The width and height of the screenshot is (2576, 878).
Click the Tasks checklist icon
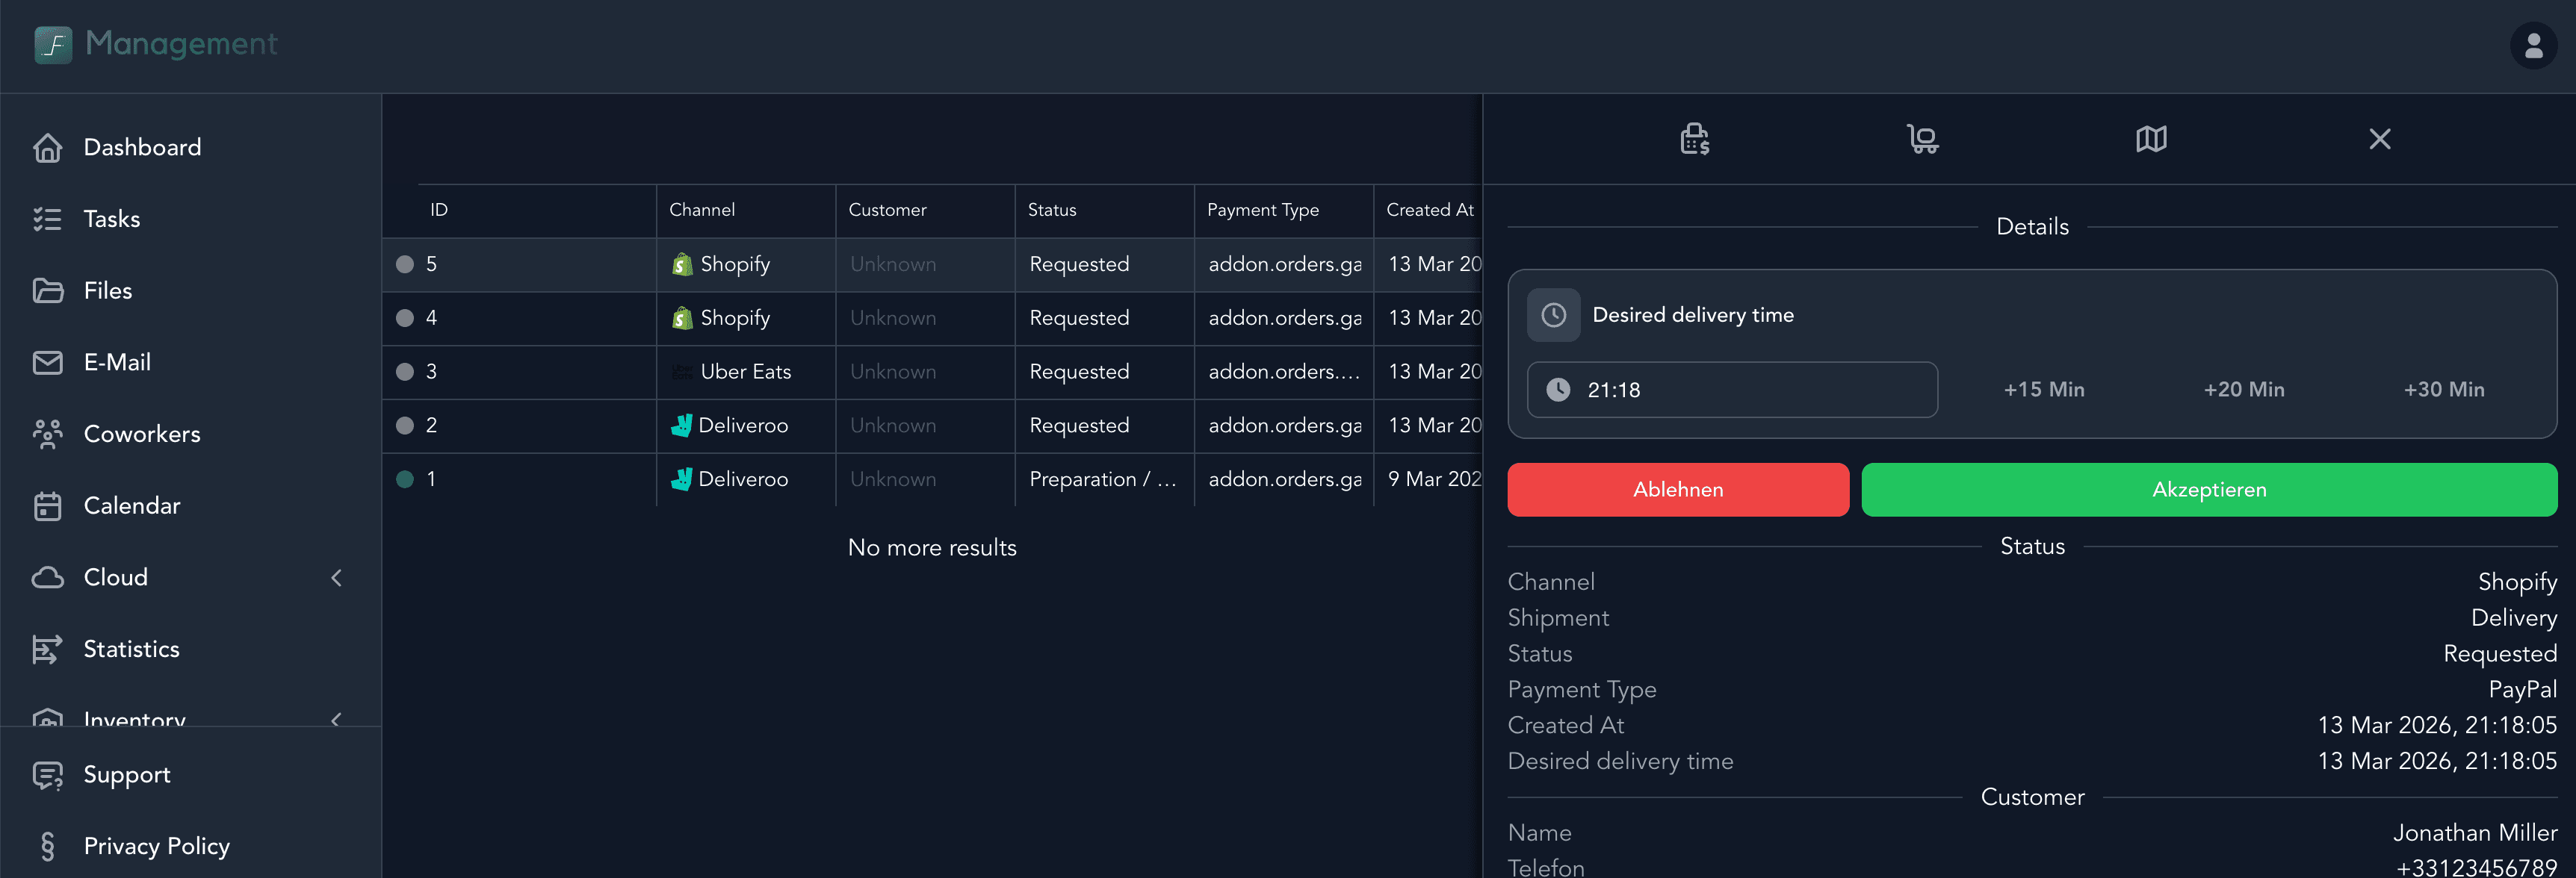pyautogui.click(x=48, y=219)
